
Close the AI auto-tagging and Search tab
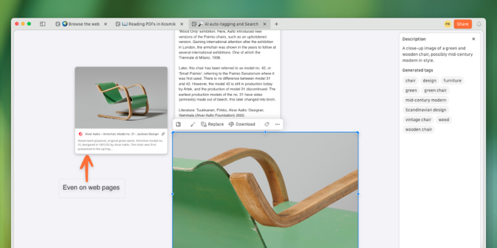click(x=265, y=24)
